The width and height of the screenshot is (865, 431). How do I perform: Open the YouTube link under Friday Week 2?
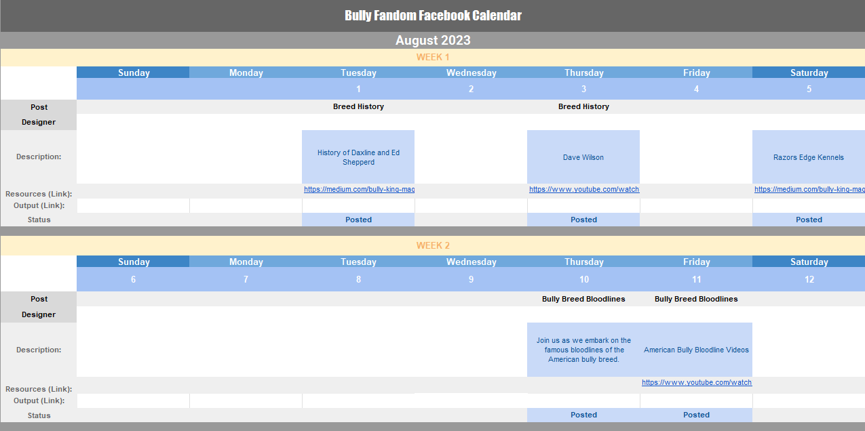[x=697, y=382]
